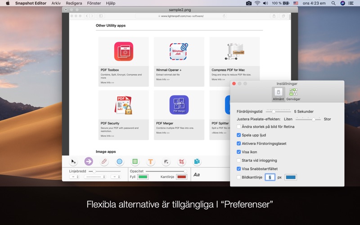Select the blue circle shape tool

[119, 162]
